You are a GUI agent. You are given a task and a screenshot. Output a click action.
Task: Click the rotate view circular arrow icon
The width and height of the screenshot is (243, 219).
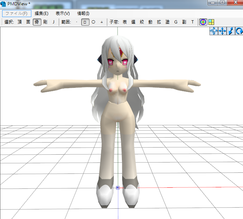click(x=239, y=31)
